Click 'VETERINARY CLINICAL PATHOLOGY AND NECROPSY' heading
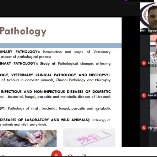157x157 pixels. pos(60,75)
